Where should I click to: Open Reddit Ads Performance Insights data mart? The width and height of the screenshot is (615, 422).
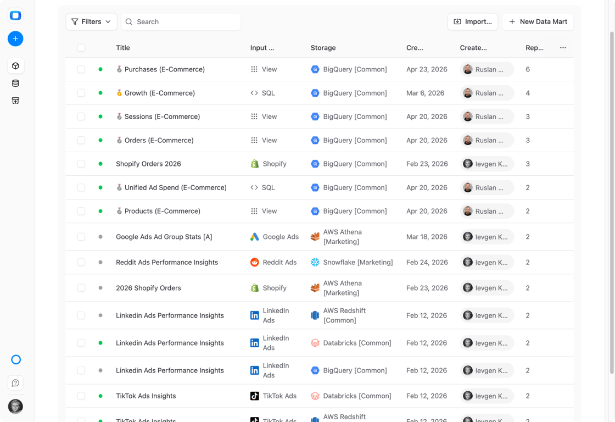coord(167,262)
